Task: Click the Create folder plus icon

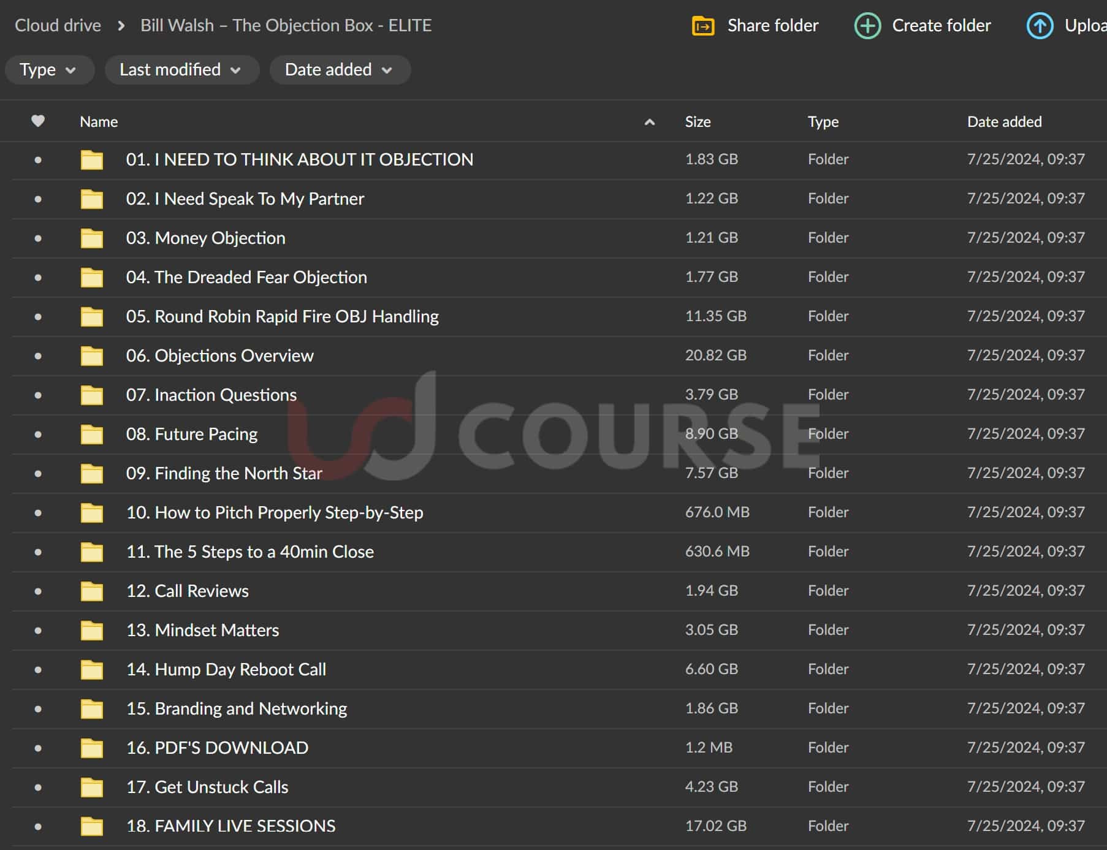Action: (x=867, y=26)
